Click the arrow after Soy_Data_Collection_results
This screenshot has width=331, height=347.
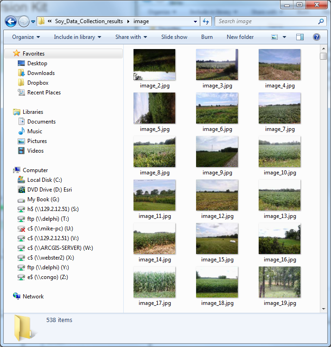(128, 21)
